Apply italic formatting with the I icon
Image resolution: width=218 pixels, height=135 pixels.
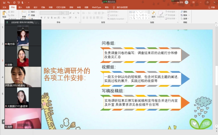(x=45, y=18)
